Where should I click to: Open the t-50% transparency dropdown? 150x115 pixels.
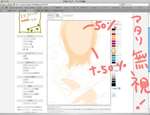pyautogui.click(x=116, y=66)
